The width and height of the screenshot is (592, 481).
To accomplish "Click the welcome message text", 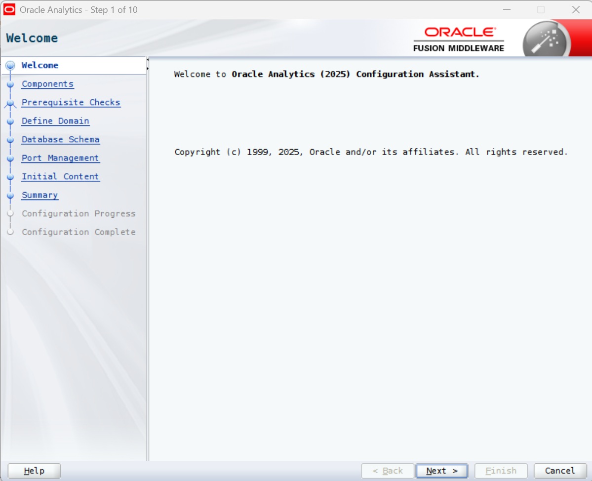I will (x=326, y=74).
